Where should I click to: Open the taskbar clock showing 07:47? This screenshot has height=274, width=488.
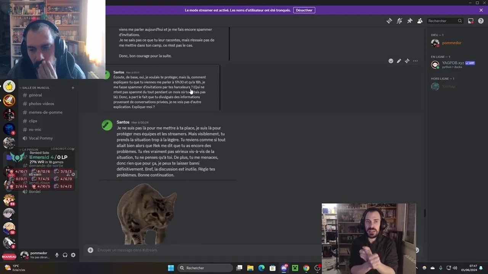469,268
